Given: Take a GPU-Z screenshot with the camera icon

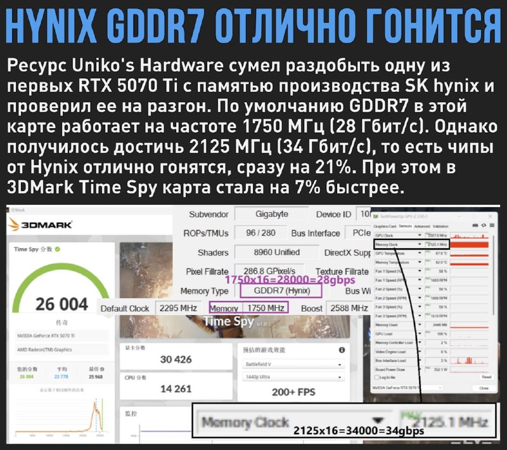Looking at the screenshot, I should [x=475, y=225].
